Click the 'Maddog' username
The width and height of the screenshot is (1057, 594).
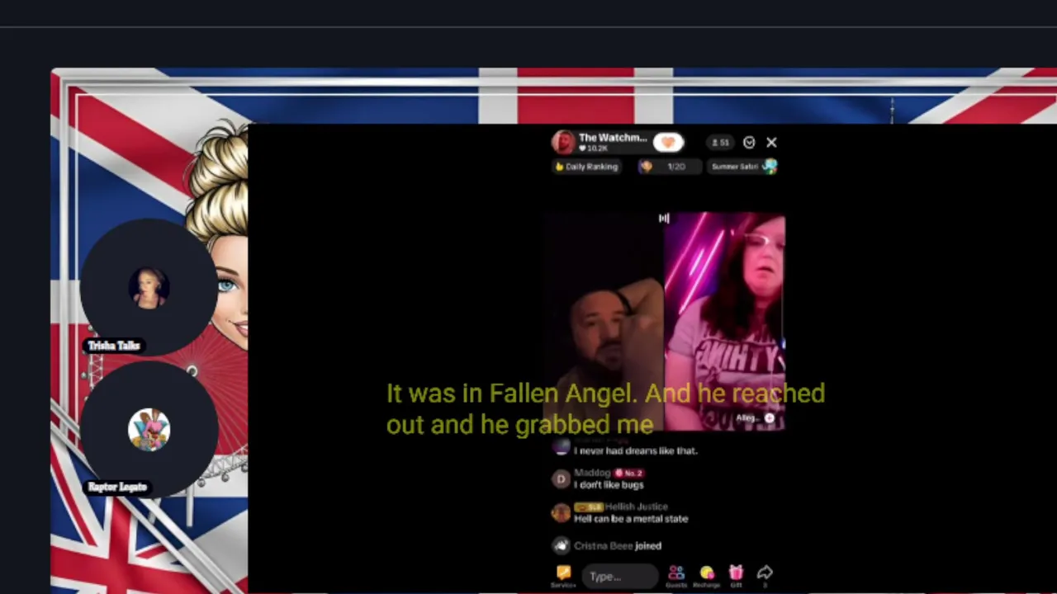(x=592, y=473)
